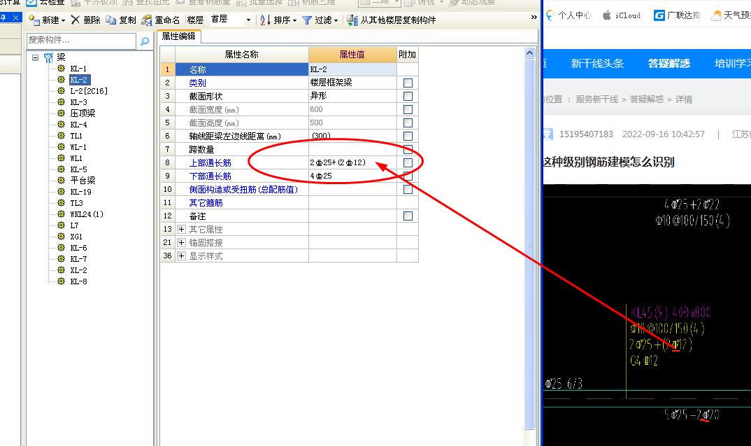The image size is (751, 446).
Task: Select KL-19 beam component
Action: click(80, 191)
